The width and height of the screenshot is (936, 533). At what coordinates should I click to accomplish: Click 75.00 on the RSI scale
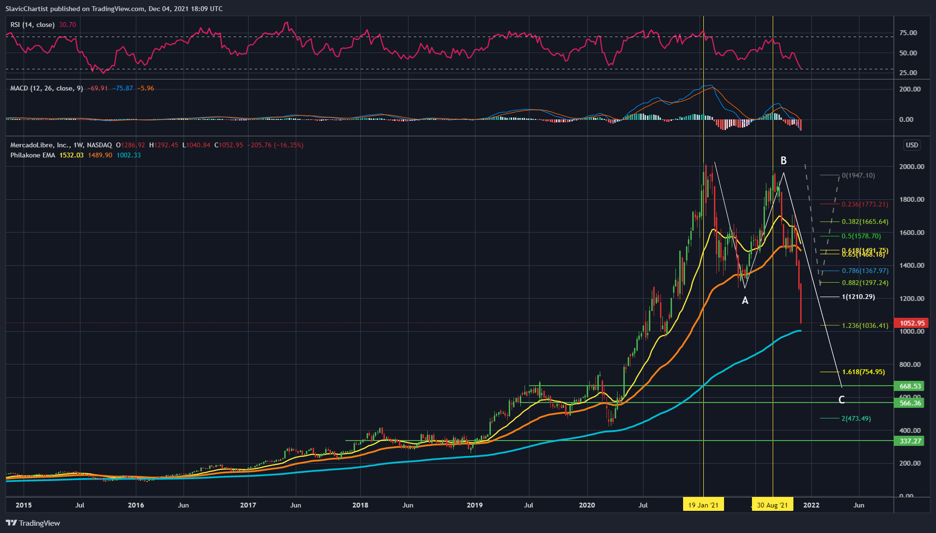point(908,33)
